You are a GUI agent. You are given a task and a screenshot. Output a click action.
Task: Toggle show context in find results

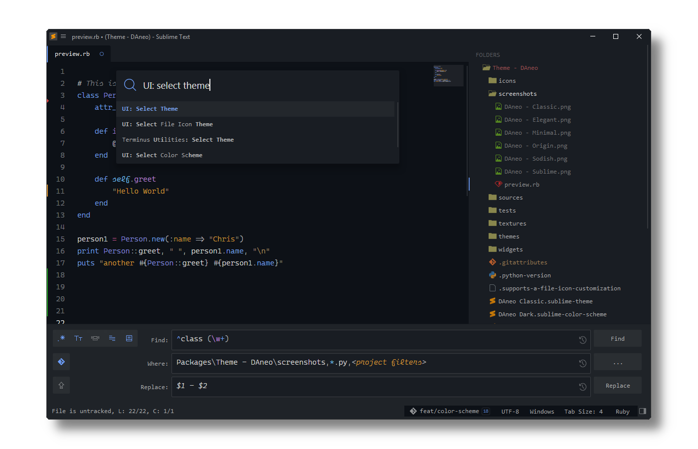112,338
